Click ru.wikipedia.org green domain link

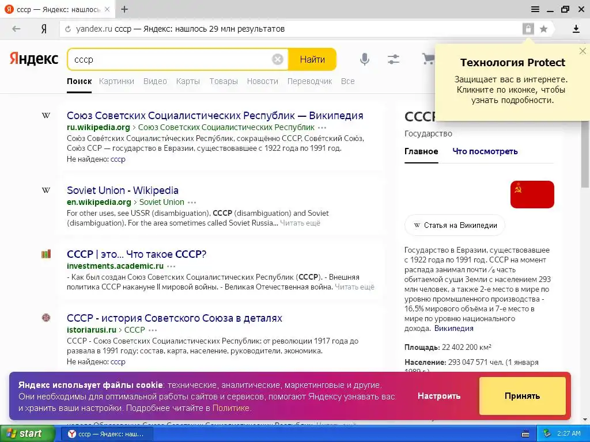click(98, 127)
